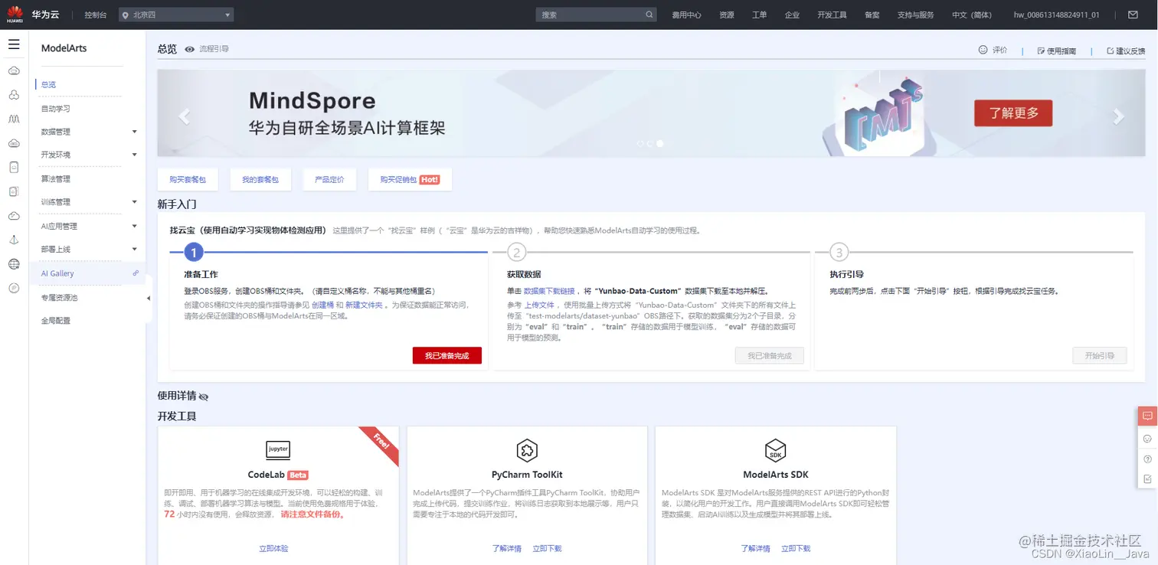The height and width of the screenshot is (565, 1158).
Task: Click the sailboat icon in left rail
Action: pos(14,240)
